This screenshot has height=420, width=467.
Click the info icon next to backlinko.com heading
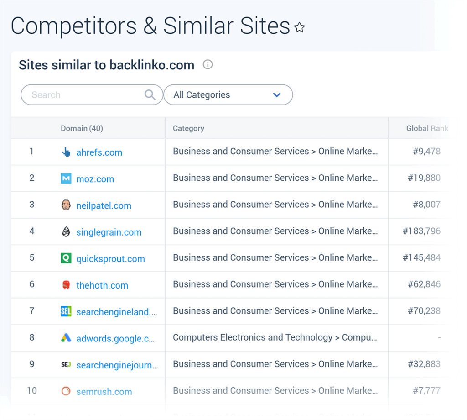click(208, 64)
